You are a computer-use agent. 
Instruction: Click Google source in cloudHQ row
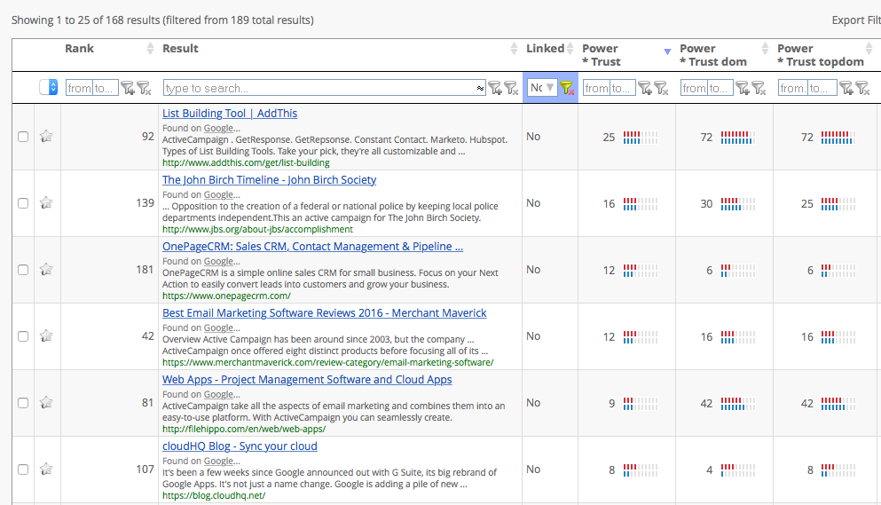pos(218,462)
